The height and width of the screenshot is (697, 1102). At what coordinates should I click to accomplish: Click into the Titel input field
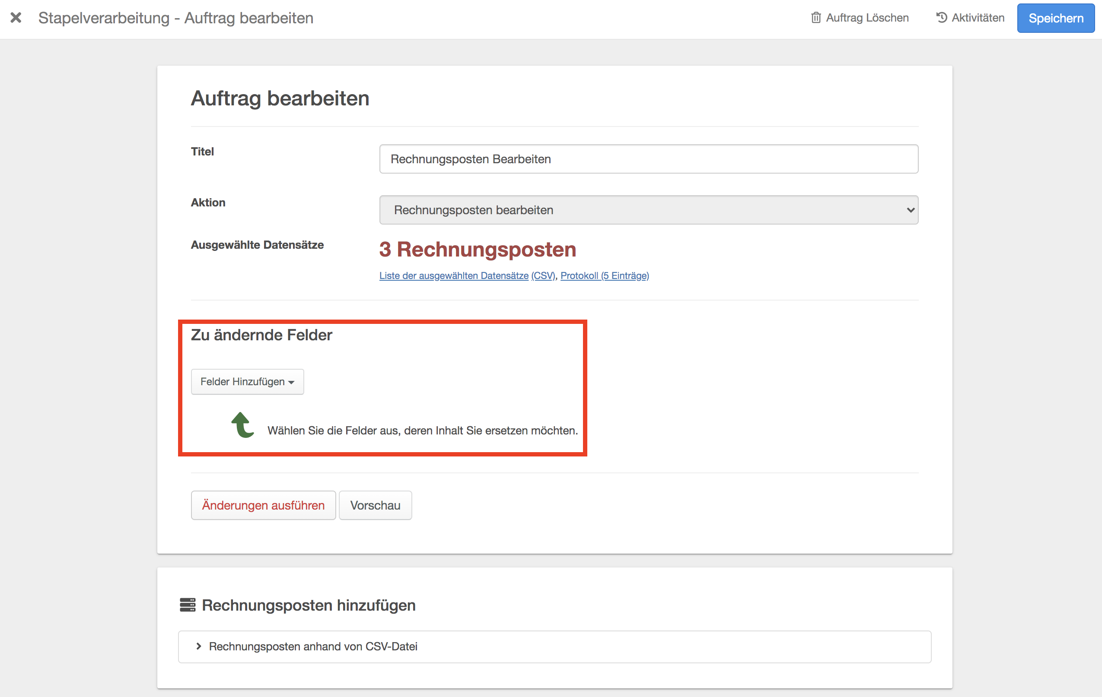(649, 159)
